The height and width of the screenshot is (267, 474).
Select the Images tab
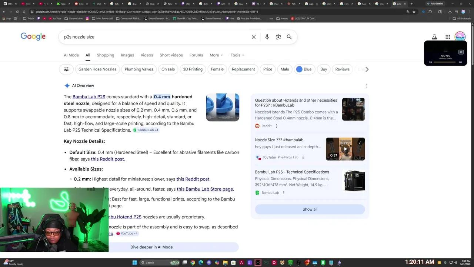(127, 55)
